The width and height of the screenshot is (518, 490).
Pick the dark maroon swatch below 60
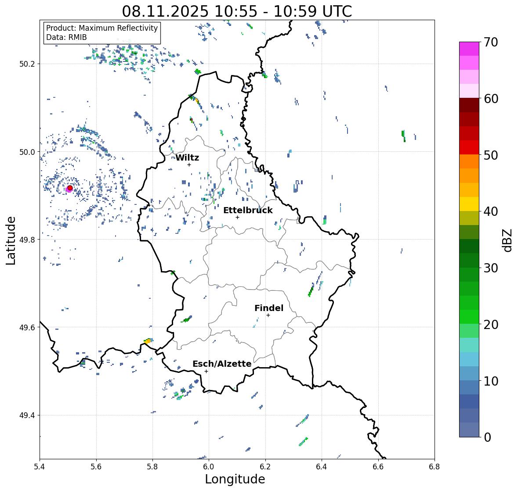(469, 105)
